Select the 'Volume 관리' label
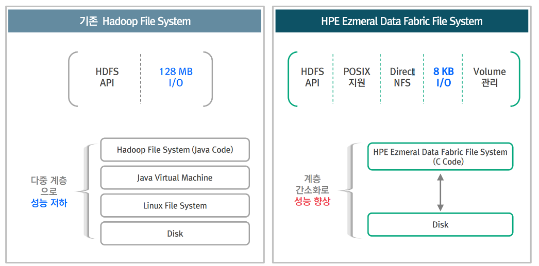This screenshot has height=266, width=539. pos(490,77)
